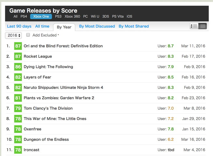
Task: Open the Layers of Fear page
Action: coord(37,77)
